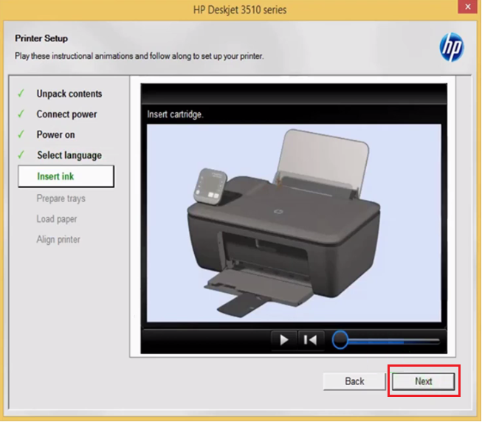Click the instructional animations description text

[x=140, y=56]
